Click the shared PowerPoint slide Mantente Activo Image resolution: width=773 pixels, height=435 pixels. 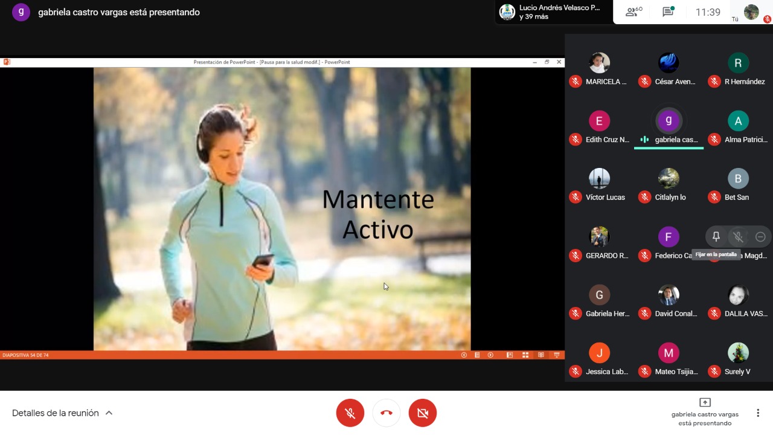tap(282, 208)
